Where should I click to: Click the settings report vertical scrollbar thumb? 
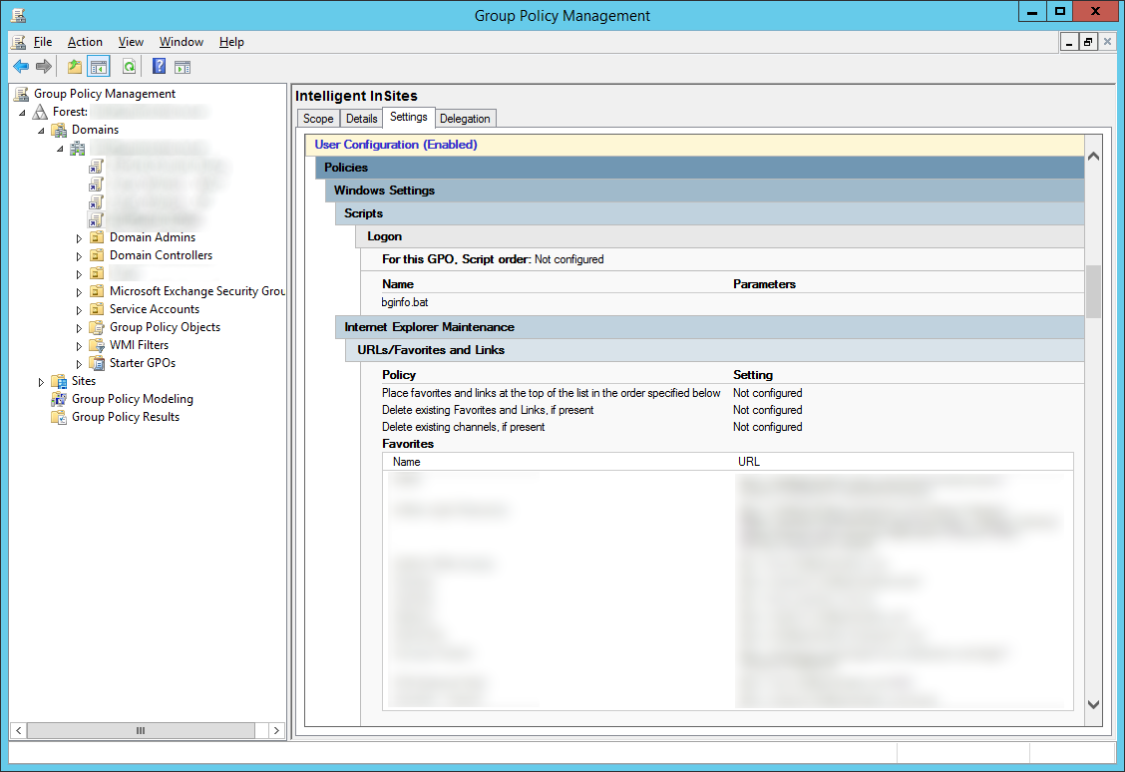click(x=1093, y=291)
